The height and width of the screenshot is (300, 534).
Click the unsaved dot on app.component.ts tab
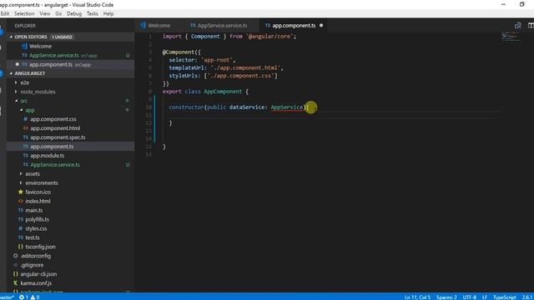click(321, 26)
